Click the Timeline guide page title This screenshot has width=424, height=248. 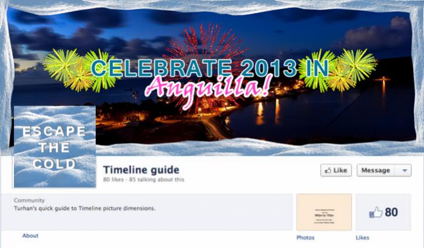click(x=141, y=170)
